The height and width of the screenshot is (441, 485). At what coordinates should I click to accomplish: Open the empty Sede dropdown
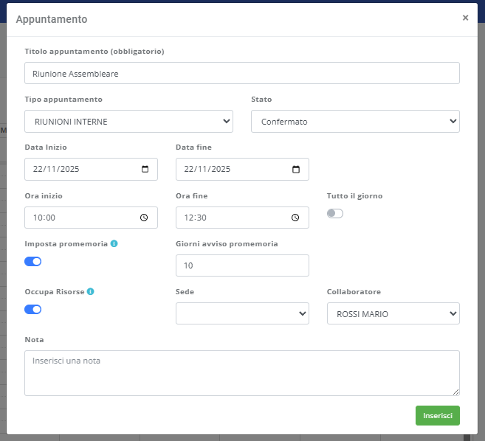click(x=242, y=313)
